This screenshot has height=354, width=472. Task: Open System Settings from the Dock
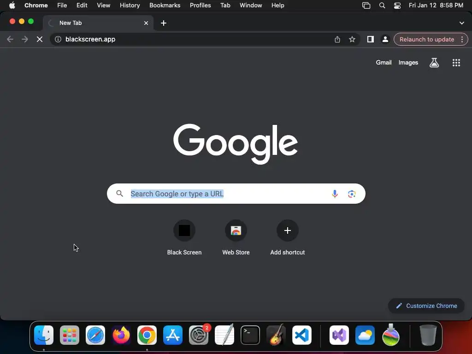coord(199,335)
